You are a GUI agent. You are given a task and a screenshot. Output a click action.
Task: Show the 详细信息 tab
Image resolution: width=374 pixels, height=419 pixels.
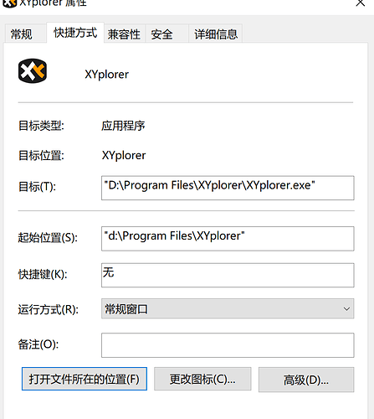(216, 34)
